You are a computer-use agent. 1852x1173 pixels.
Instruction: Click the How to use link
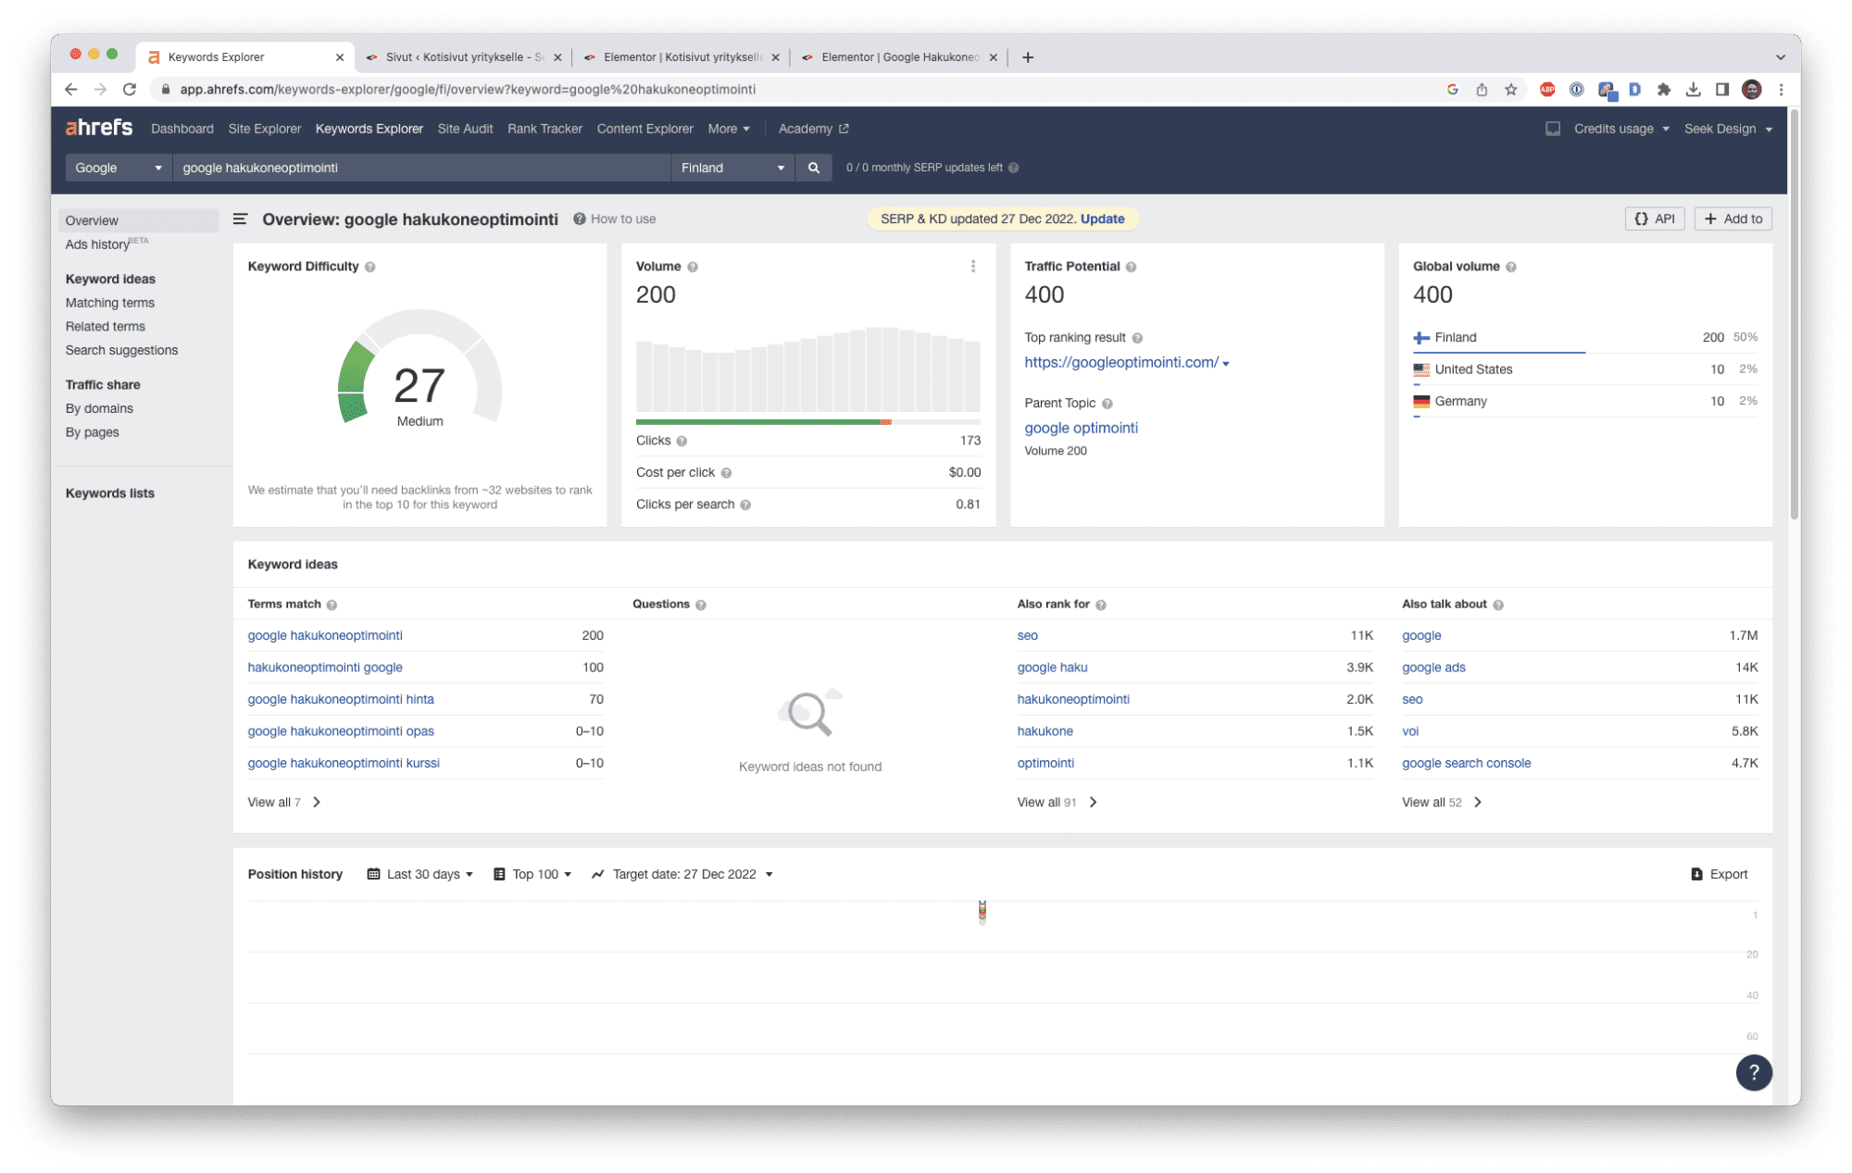tap(615, 219)
